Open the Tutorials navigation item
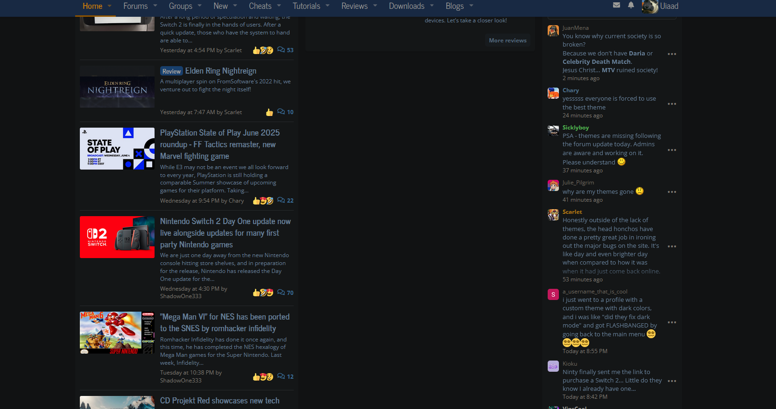This screenshot has width=776, height=409. pos(306,6)
